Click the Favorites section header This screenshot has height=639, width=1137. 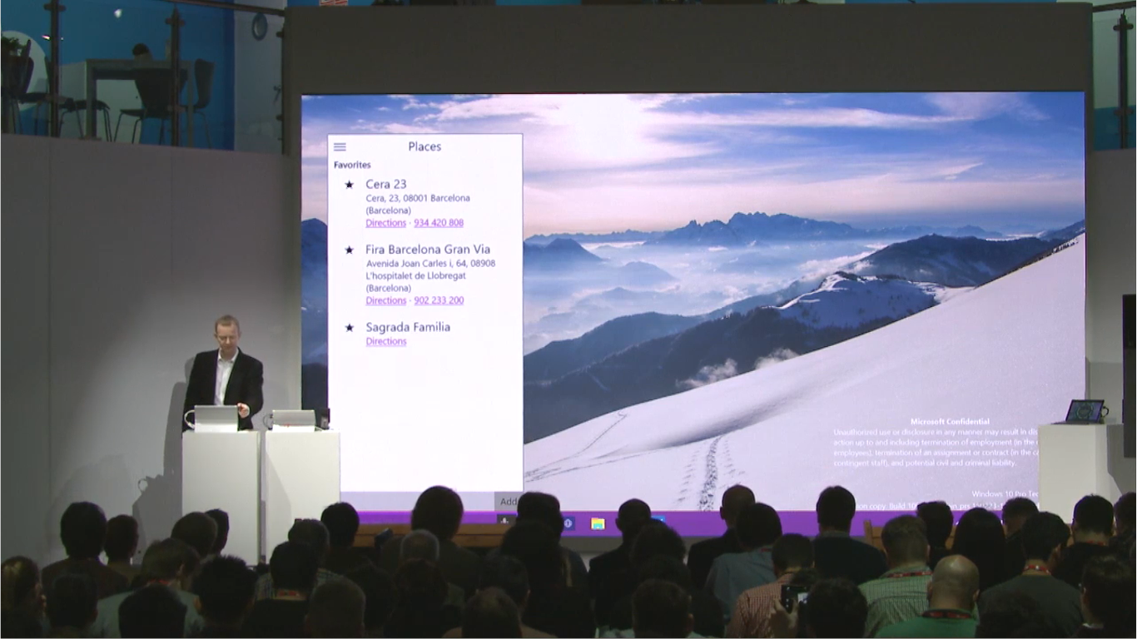[352, 165]
